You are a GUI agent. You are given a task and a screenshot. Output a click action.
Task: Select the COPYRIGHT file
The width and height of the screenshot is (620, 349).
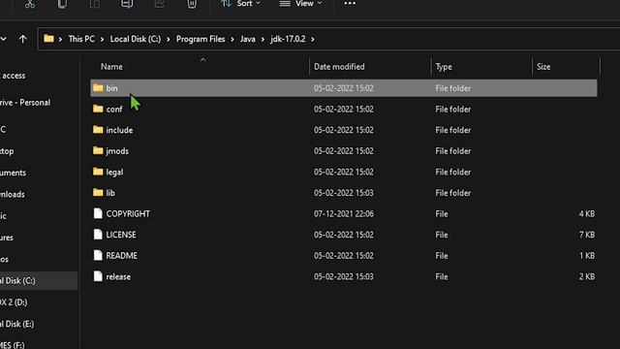tap(344, 213)
